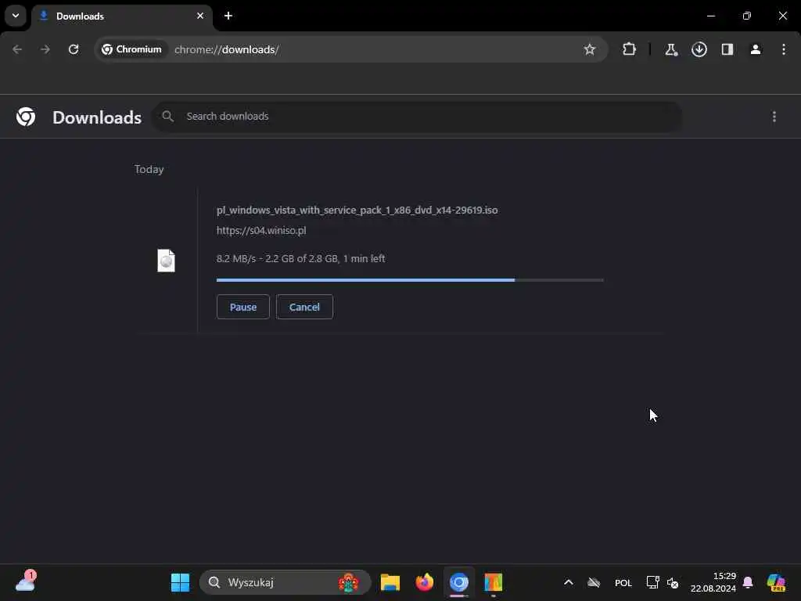801x601 pixels.
Task: Click the Chromium site info chip
Action: coord(131,49)
